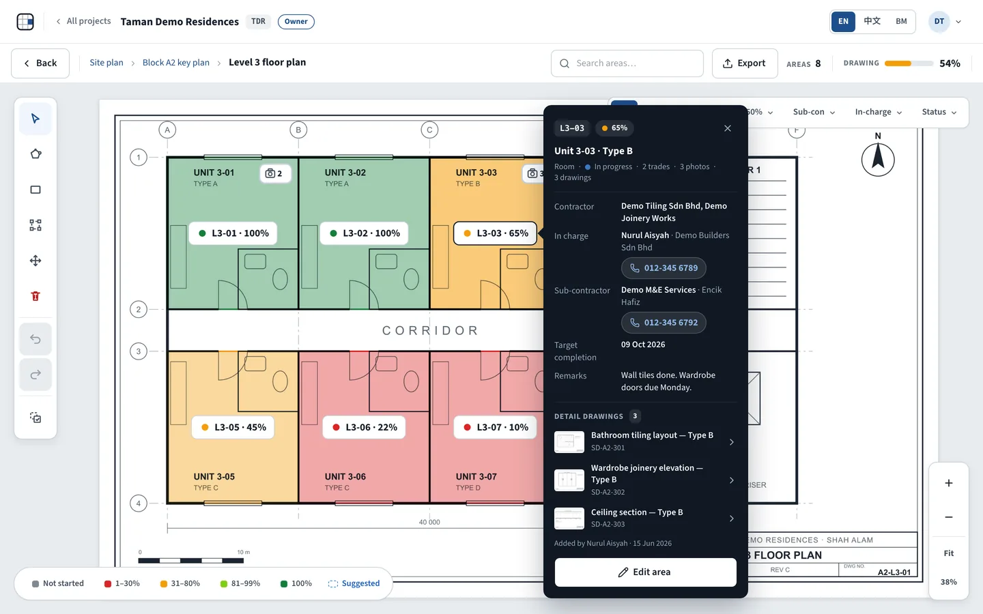The height and width of the screenshot is (614, 983).
Task: Toggle the Not started legend item
Action: coord(58,584)
